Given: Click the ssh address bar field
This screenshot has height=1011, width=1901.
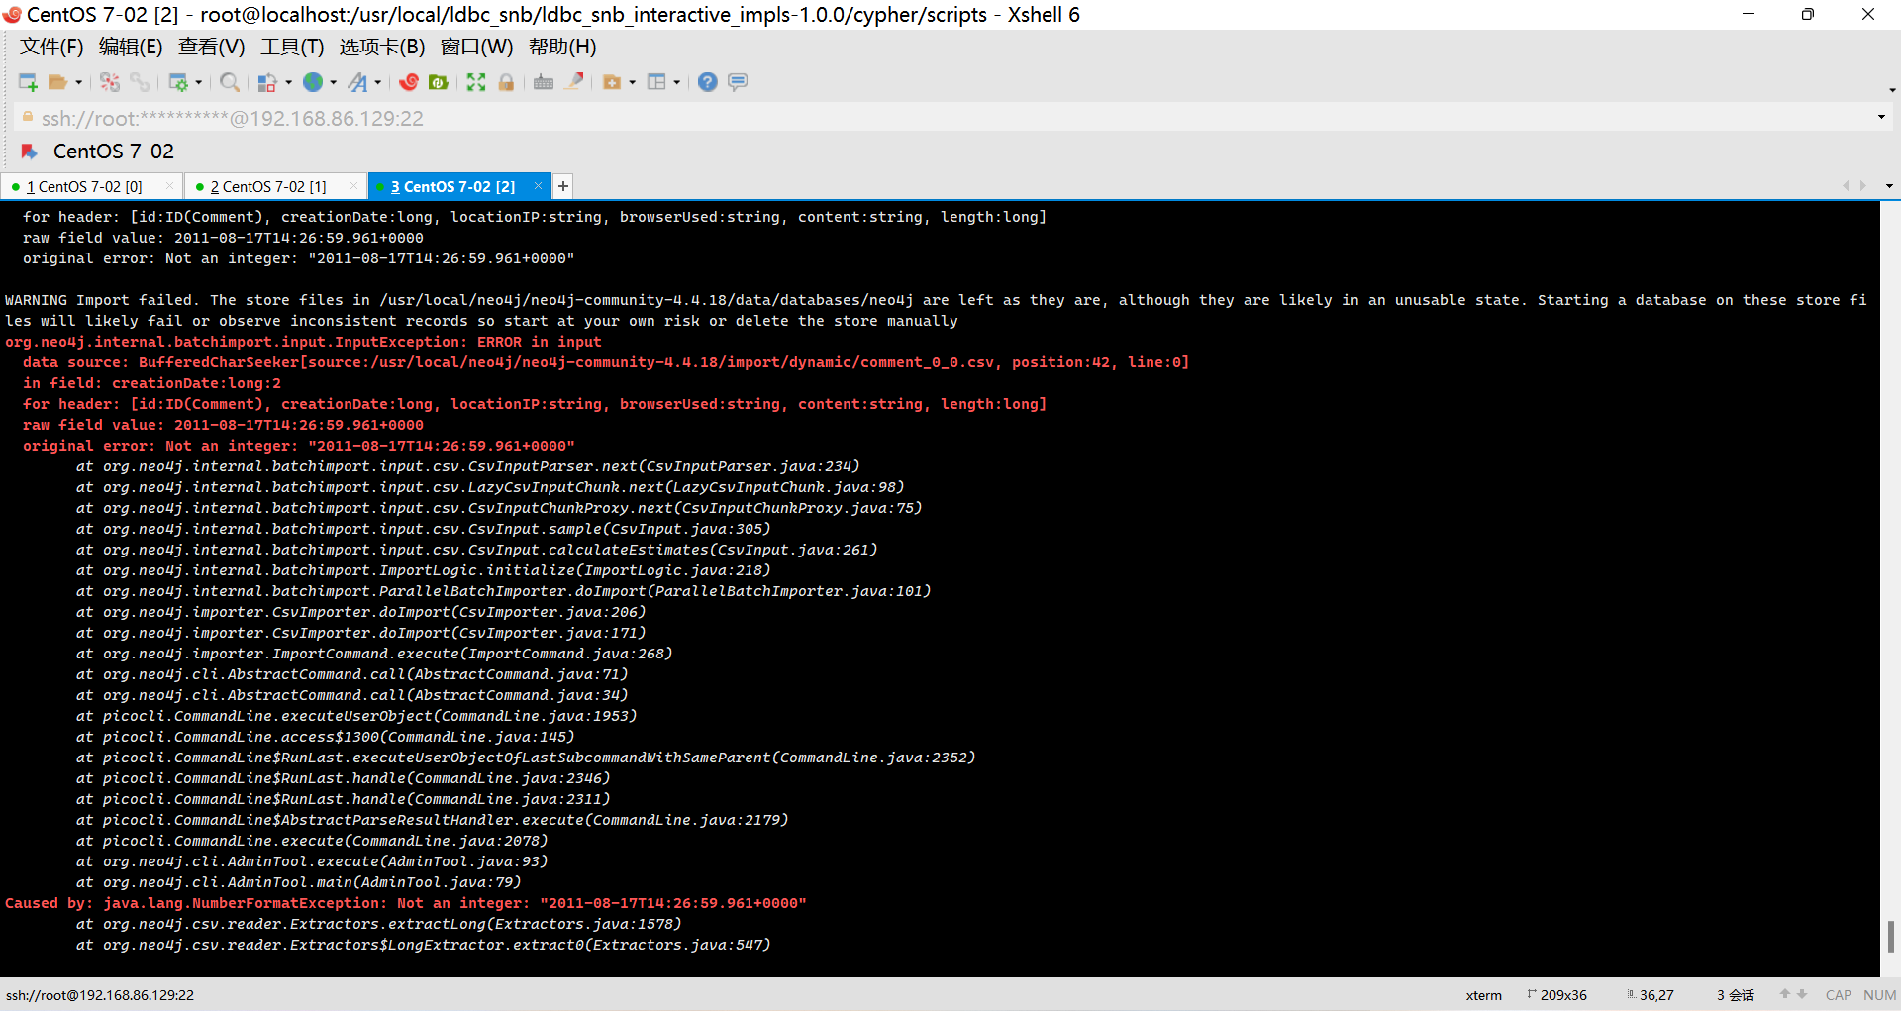Looking at the screenshot, I should (x=950, y=118).
